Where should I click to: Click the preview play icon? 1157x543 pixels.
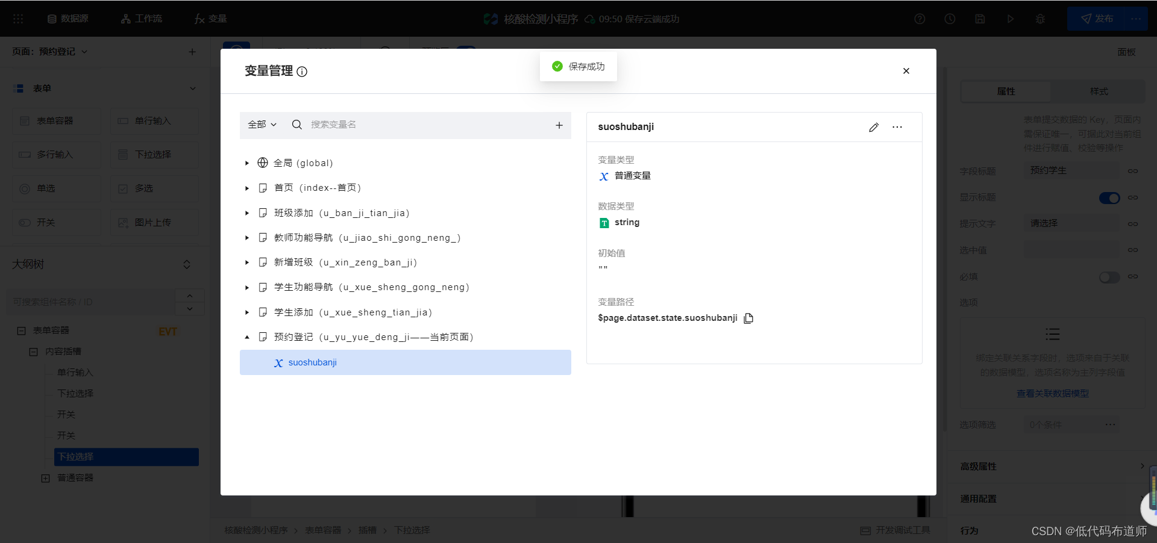coord(1010,19)
